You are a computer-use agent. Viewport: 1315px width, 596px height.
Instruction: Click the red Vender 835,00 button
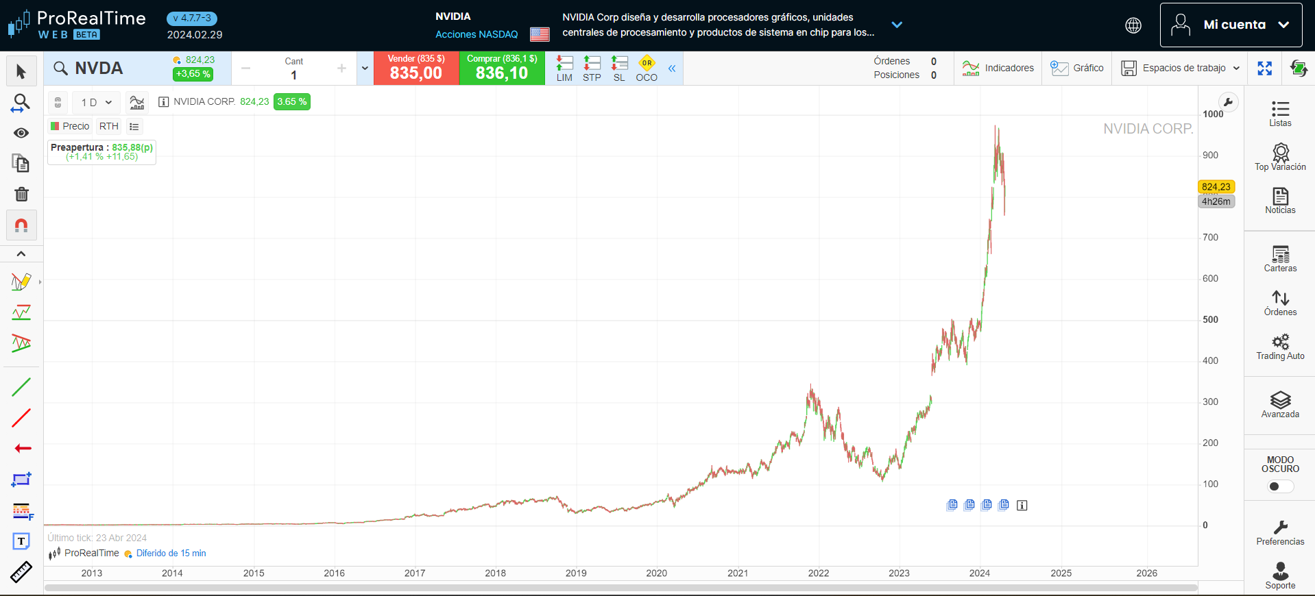point(415,68)
